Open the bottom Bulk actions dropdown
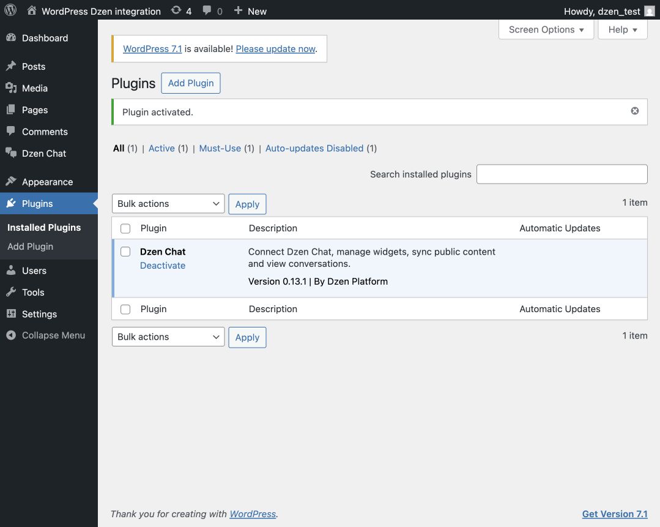 (168, 337)
